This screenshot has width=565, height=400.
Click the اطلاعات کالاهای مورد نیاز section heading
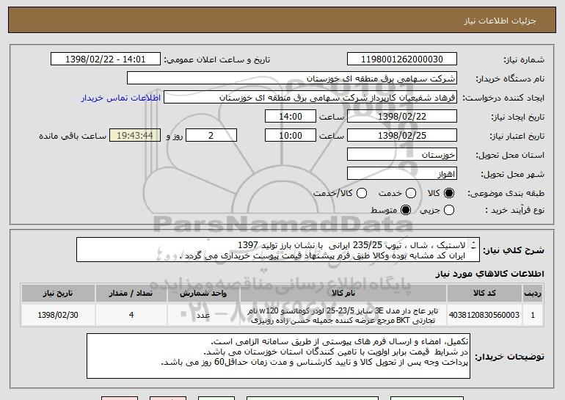pyautogui.click(x=489, y=274)
